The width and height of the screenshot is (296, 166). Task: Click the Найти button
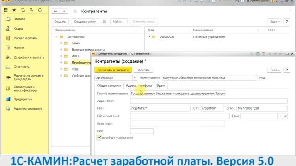pos(118,22)
